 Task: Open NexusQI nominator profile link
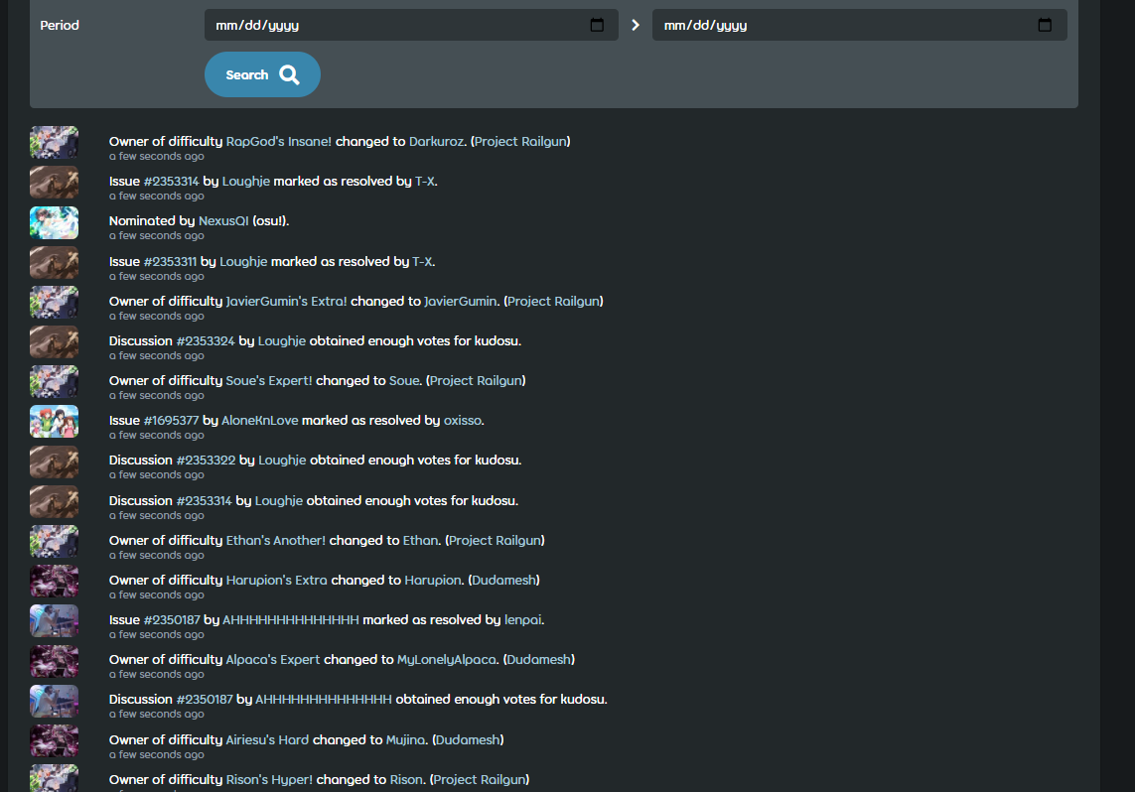223,221
